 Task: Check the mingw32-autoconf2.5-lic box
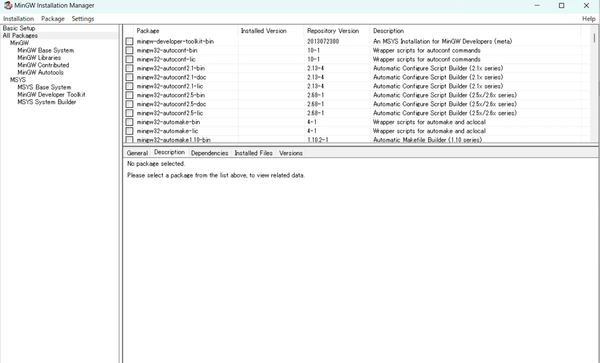click(x=129, y=113)
